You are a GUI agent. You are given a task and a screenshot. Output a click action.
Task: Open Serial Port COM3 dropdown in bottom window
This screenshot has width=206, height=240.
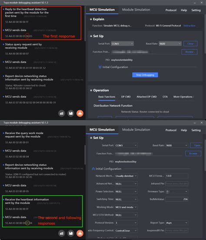point(126,145)
